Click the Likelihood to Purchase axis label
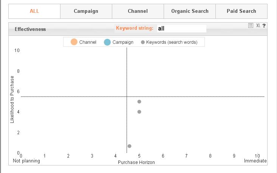 pyautogui.click(x=12, y=100)
